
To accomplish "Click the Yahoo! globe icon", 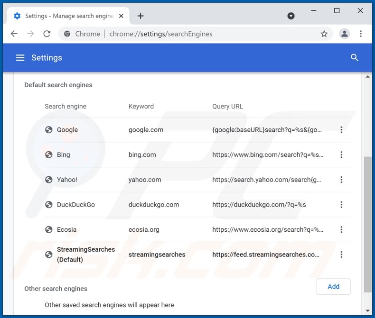I will point(49,180).
